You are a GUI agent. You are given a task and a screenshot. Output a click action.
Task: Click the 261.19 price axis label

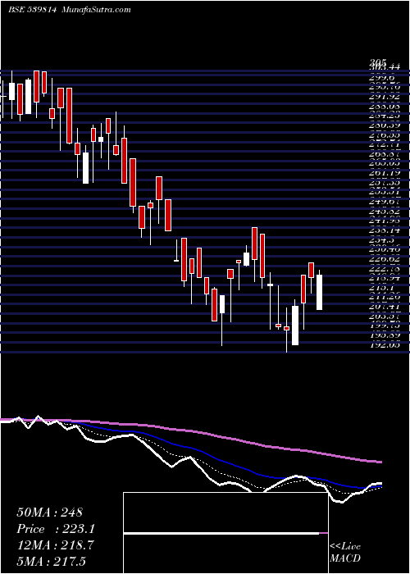pos(385,172)
